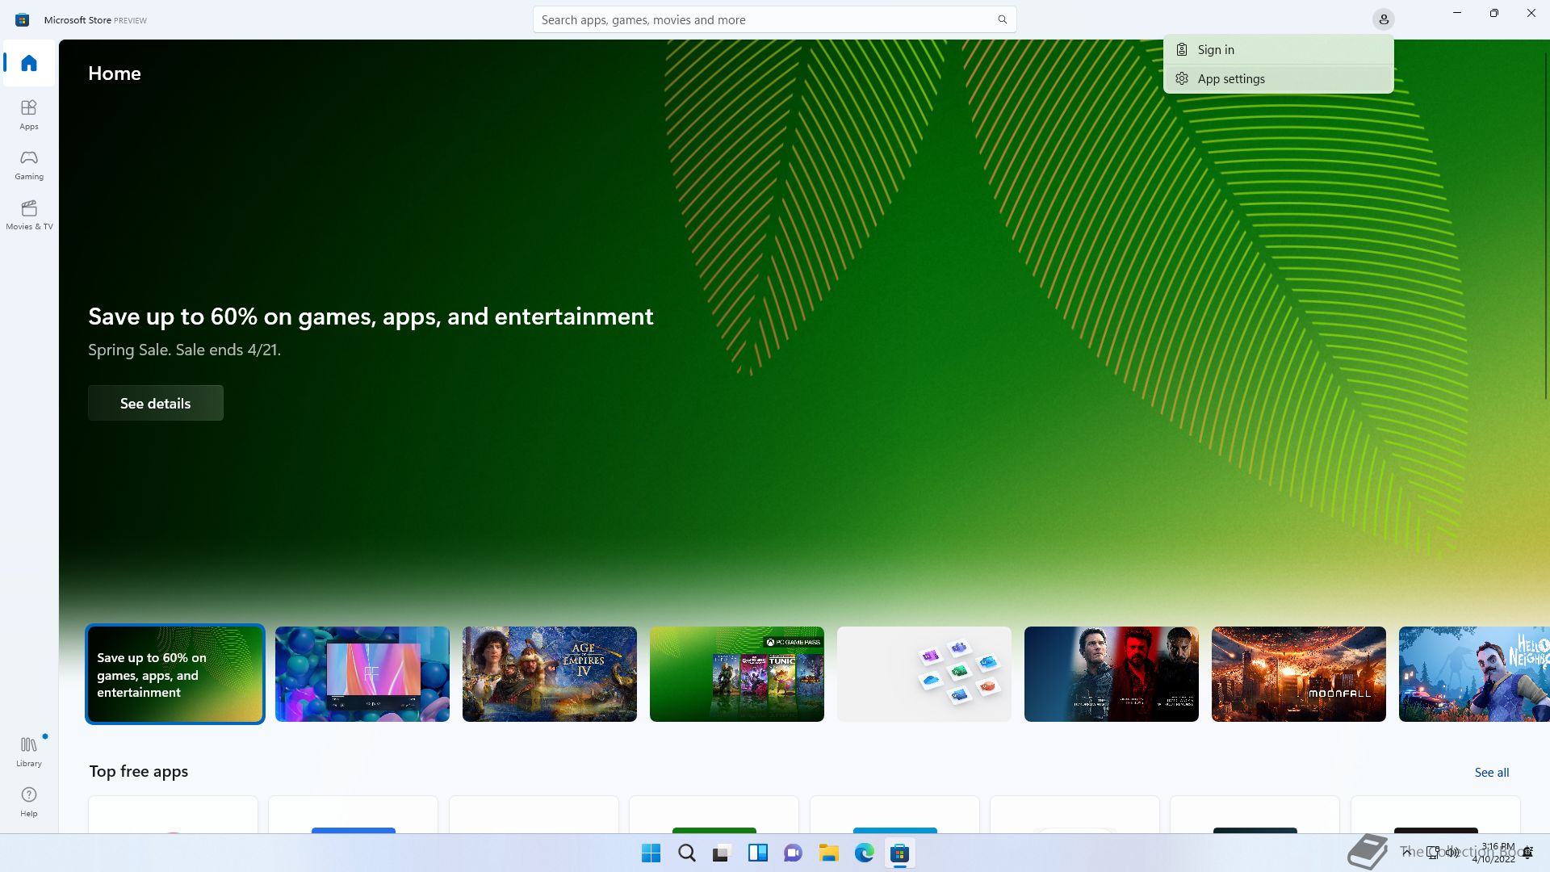The image size is (1550, 872).
Task: Click the search apps input field
Action: tap(774, 19)
